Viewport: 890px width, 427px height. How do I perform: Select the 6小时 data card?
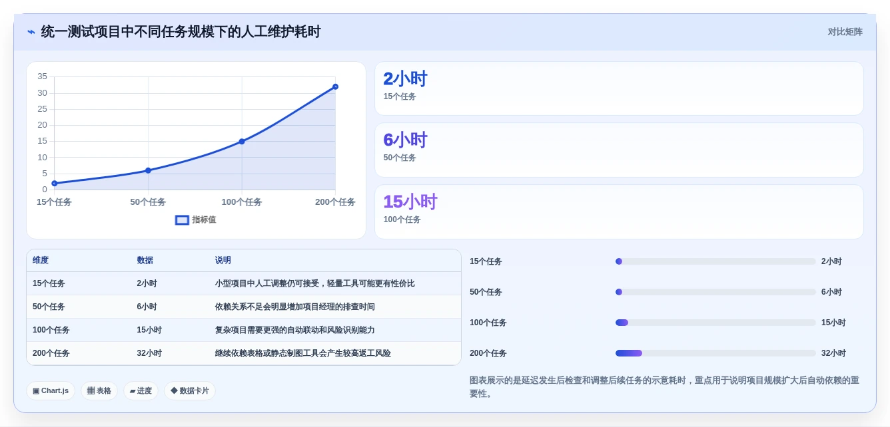(619, 150)
